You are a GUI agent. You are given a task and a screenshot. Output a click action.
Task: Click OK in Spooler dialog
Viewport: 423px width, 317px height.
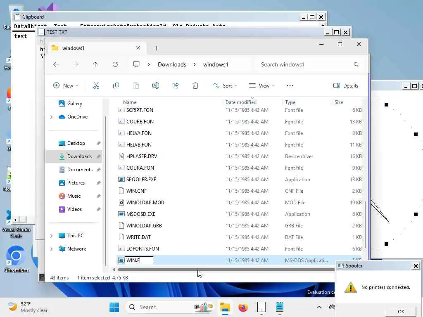(x=401, y=312)
